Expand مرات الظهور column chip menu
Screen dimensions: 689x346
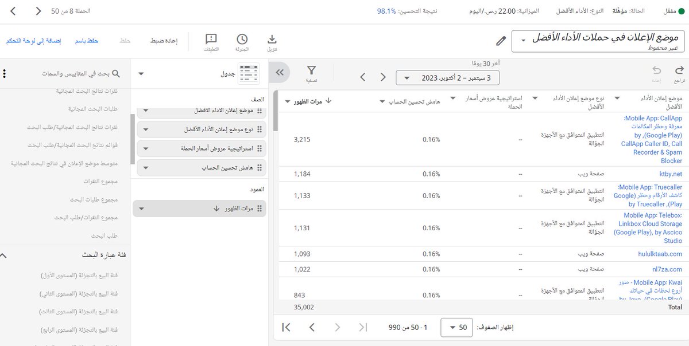pos(142,209)
